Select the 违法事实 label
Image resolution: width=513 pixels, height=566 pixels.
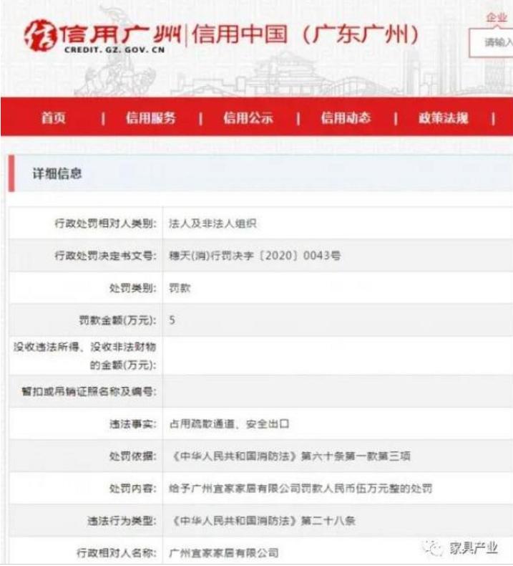[x=133, y=423]
